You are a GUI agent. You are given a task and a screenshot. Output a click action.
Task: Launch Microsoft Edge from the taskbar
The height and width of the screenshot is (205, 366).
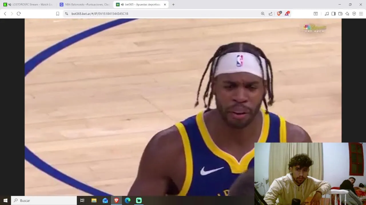tap(128, 200)
